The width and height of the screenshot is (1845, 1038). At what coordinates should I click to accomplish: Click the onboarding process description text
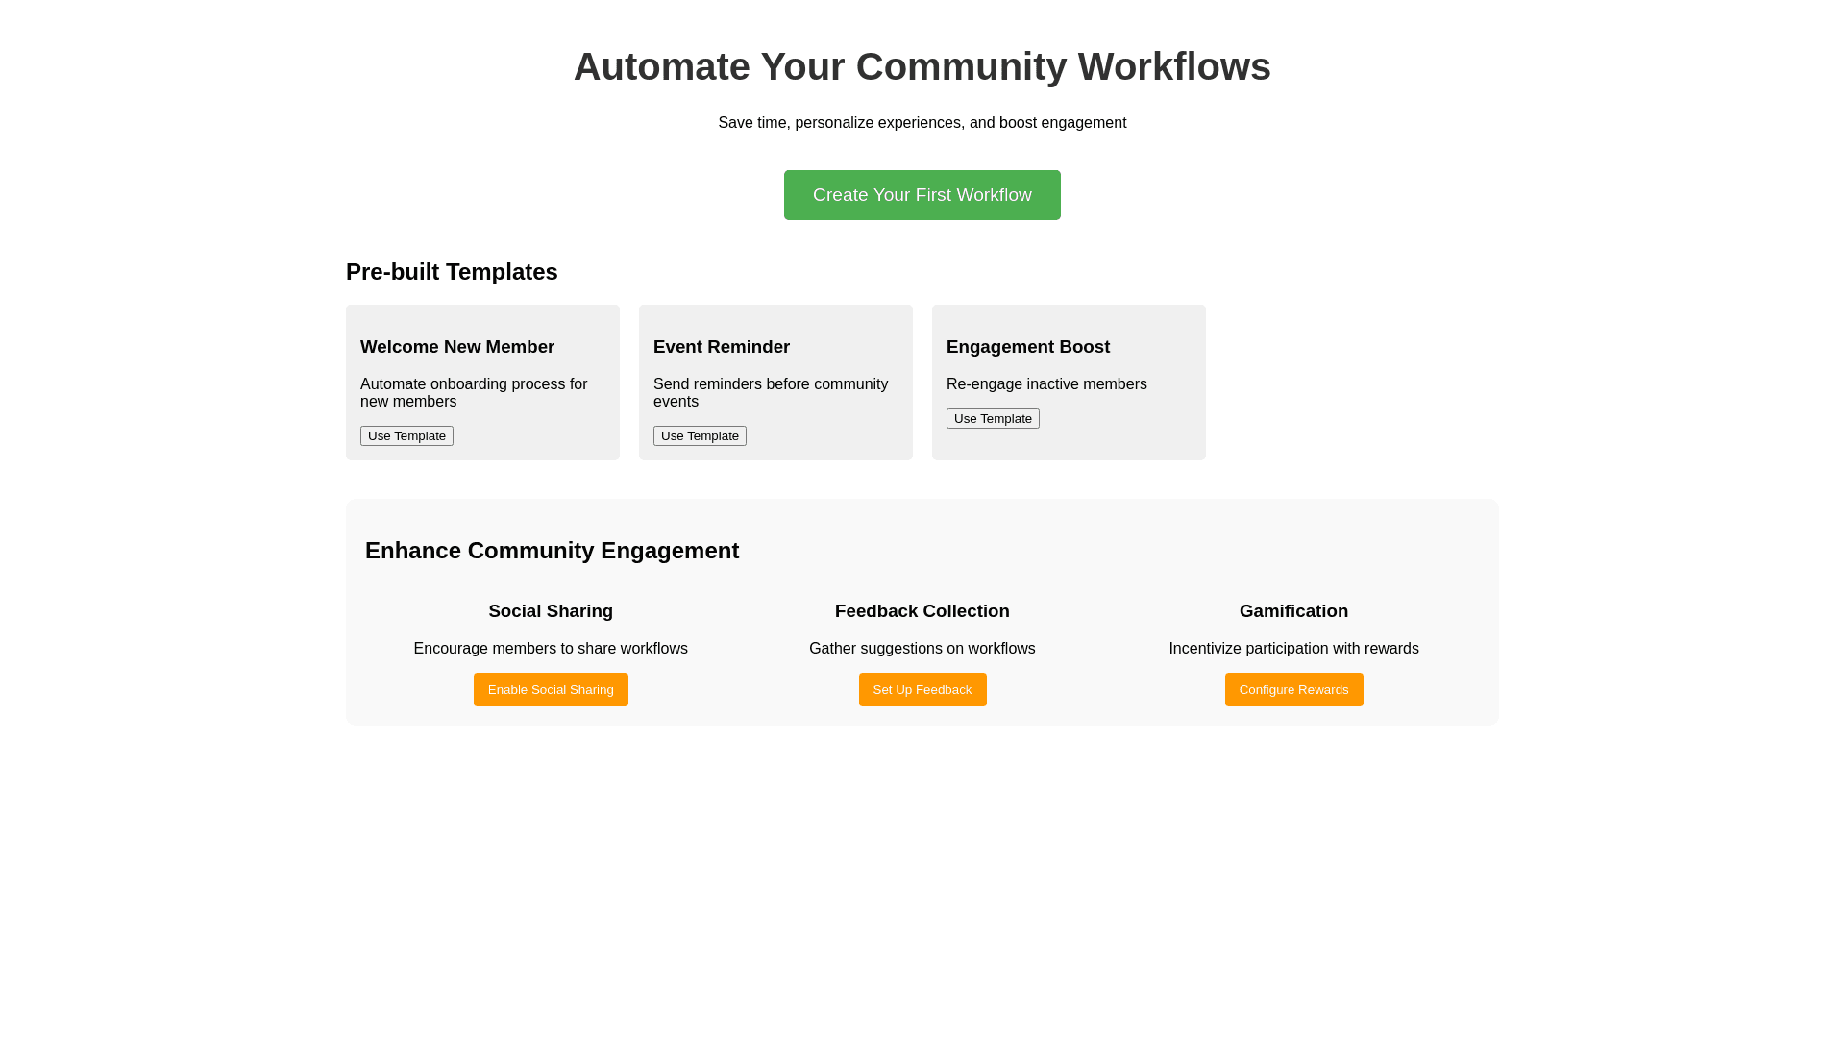(x=473, y=392)
